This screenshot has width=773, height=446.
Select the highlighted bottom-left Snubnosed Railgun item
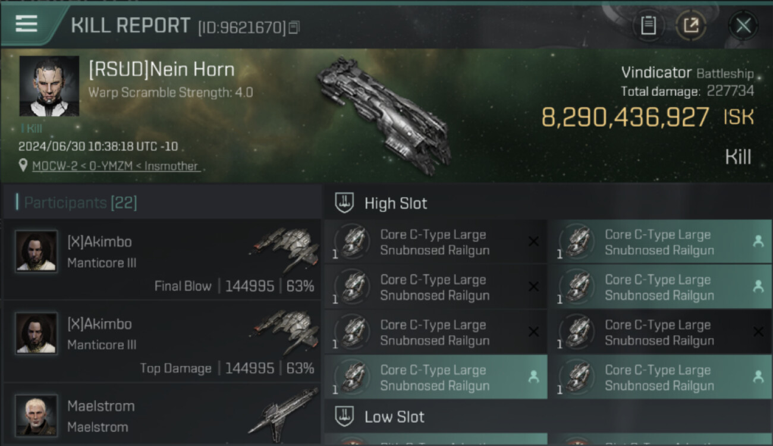click(x=436, y=377)
